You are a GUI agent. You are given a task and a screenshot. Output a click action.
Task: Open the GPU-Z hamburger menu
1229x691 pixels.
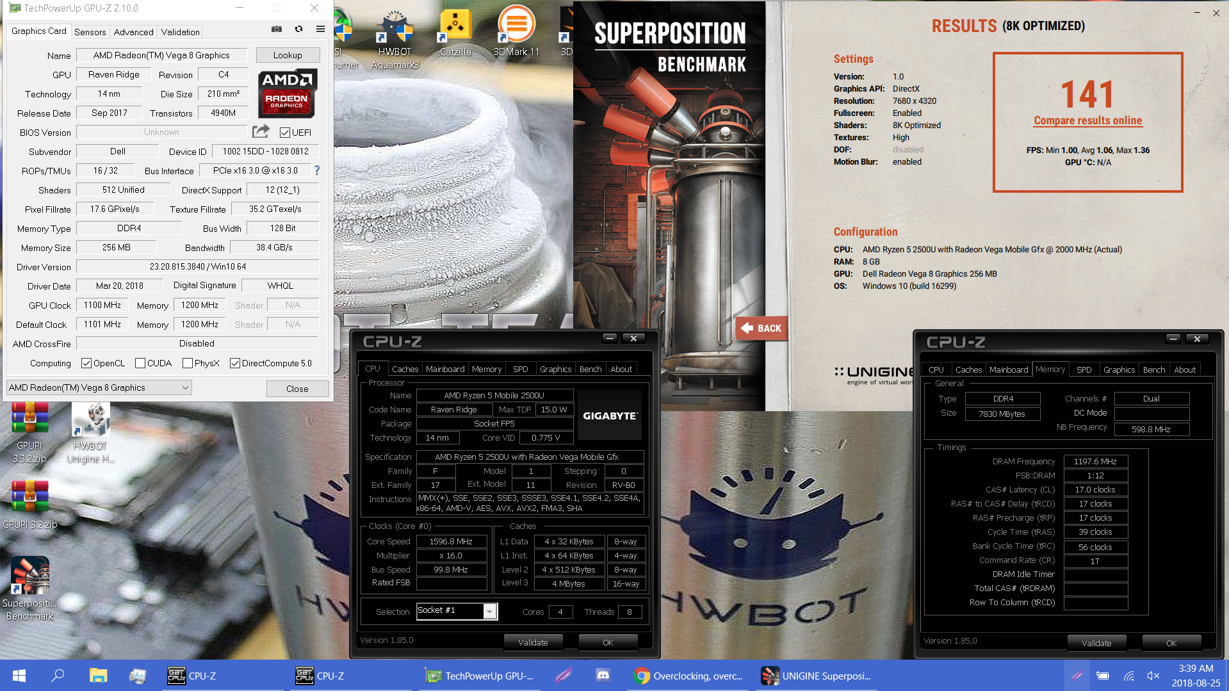tap(320, 29)
